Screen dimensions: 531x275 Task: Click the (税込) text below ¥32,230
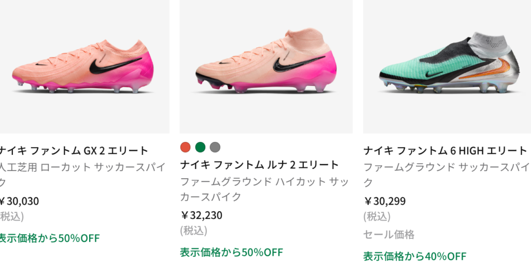pos(193,230)
